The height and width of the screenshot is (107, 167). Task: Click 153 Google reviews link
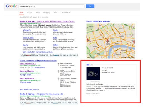point(38,68)
